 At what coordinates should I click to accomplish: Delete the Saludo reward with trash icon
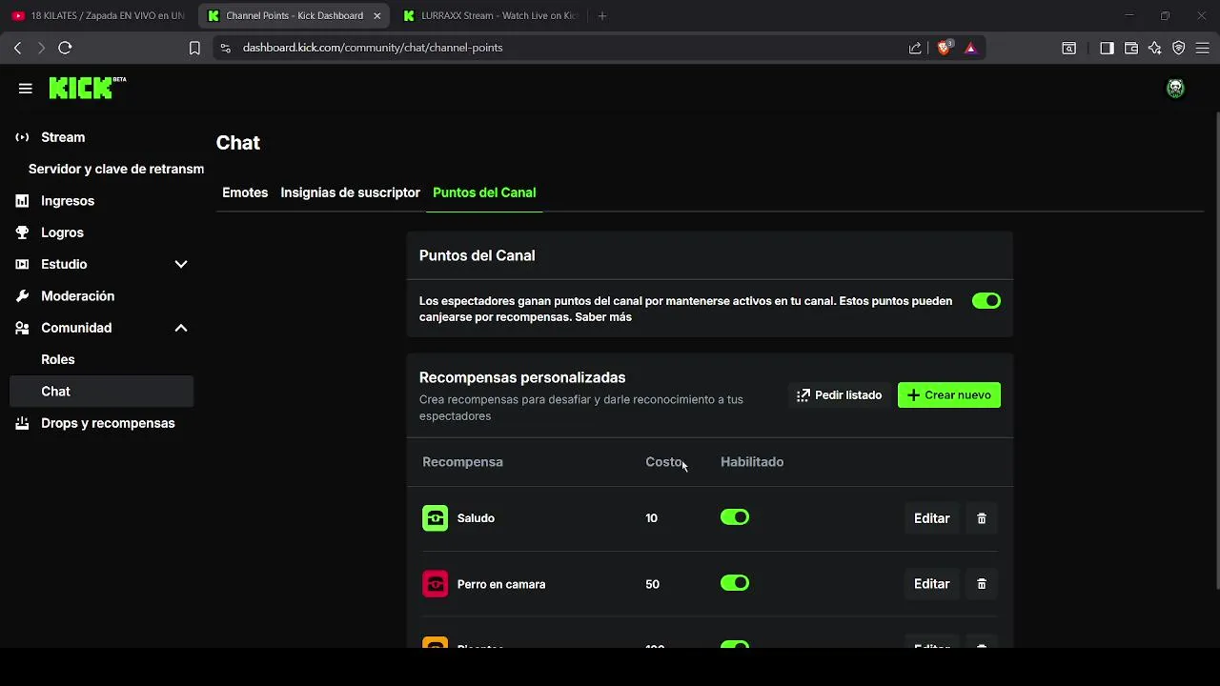[x=982, y=518]
